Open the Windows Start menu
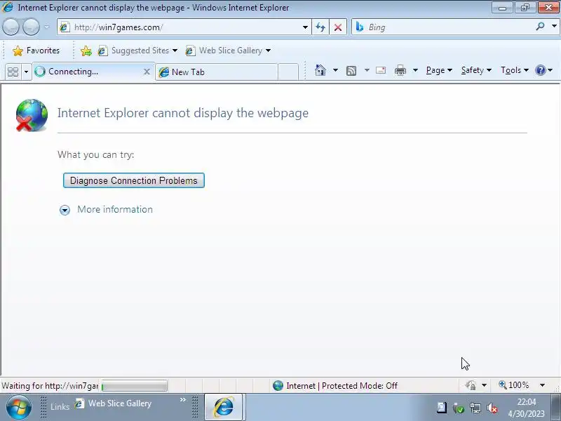The height and width of the screenshot is (421, 561). pyautogui.click(x=18, y=408)
